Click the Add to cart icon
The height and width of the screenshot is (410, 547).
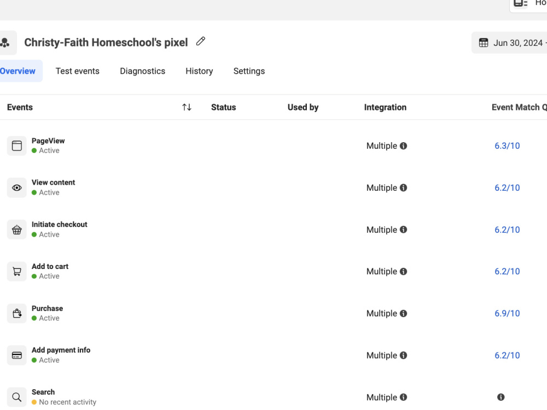[17, 271]
